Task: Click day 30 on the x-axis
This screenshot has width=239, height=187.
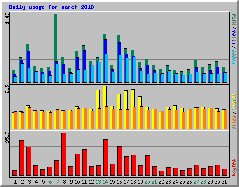Action: (x=217, y=182)
